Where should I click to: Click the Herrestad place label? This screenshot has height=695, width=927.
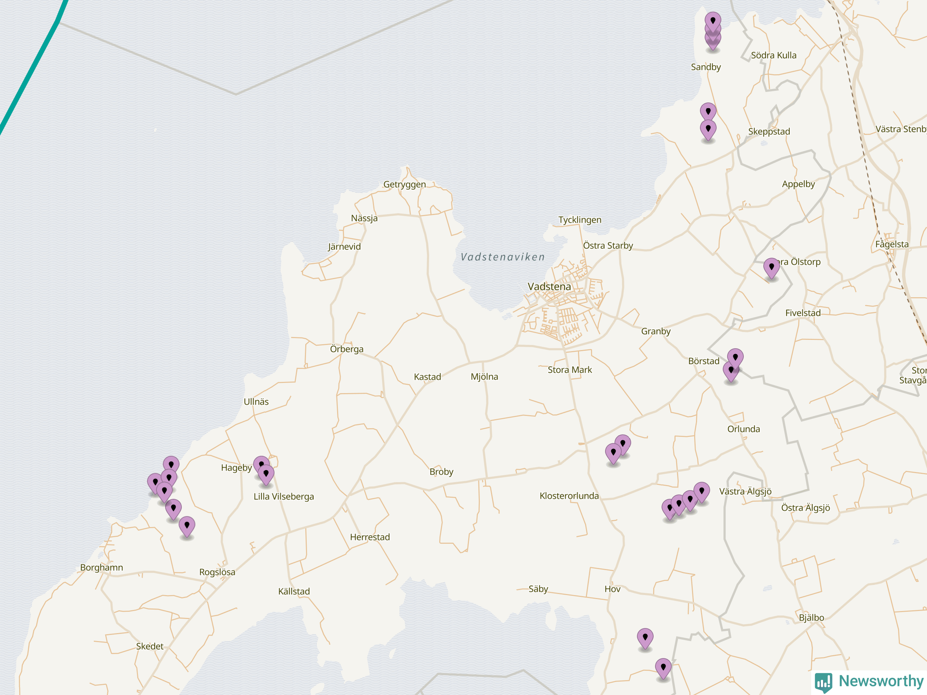point(370,537)
